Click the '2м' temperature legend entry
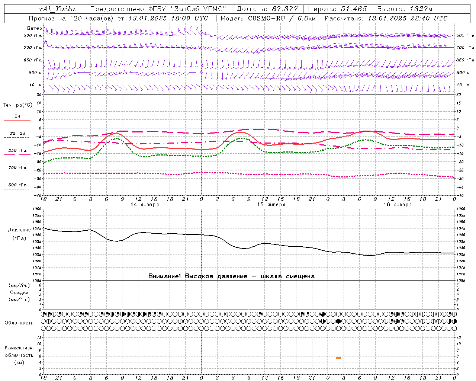This screenshot has width=476, height=381. point(17,116)
